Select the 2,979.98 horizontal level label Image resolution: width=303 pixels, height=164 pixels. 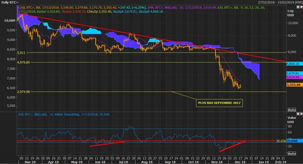[x=23, y=92]
